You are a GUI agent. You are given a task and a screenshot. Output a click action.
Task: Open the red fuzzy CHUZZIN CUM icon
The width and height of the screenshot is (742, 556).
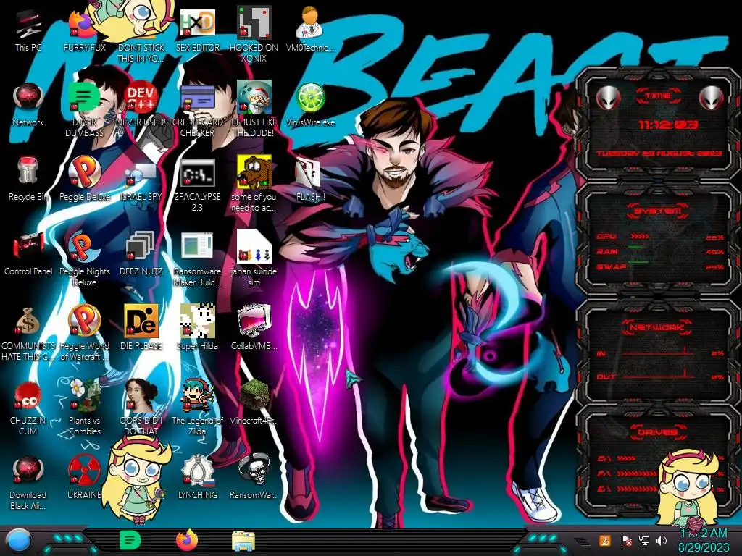(x=28, y=396)
